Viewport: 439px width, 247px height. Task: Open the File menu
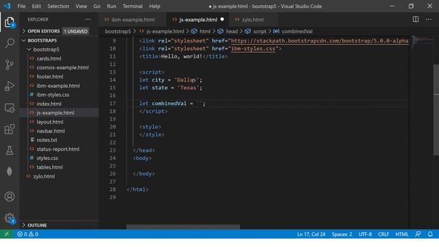[x=21, y=6]
